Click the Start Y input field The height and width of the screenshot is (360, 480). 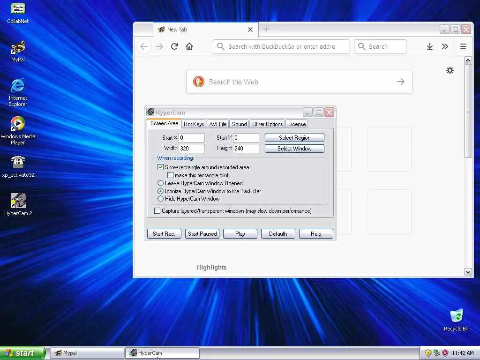click(246, 138)
